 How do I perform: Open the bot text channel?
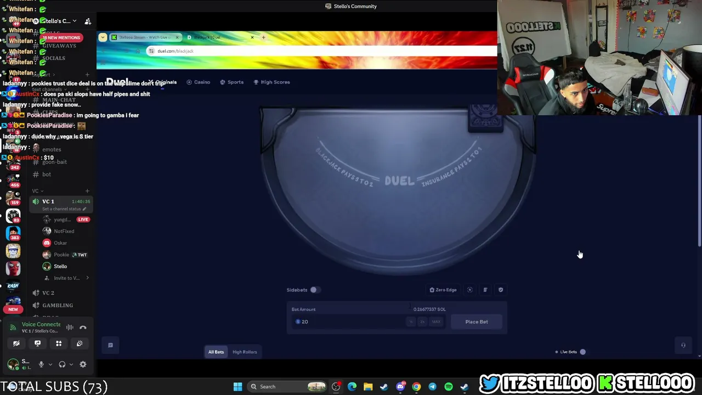pyautogui.click(x=47, y=174)
